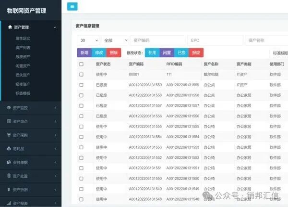The height and width of the screenshot is (207, 288).
Task: Check the row A001202206131554
Action: [x=81, y=137]
